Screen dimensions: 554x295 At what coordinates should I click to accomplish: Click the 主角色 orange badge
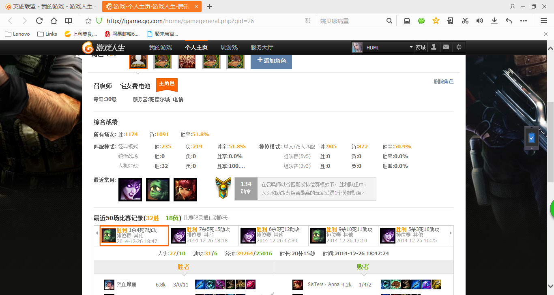point(167,84)
